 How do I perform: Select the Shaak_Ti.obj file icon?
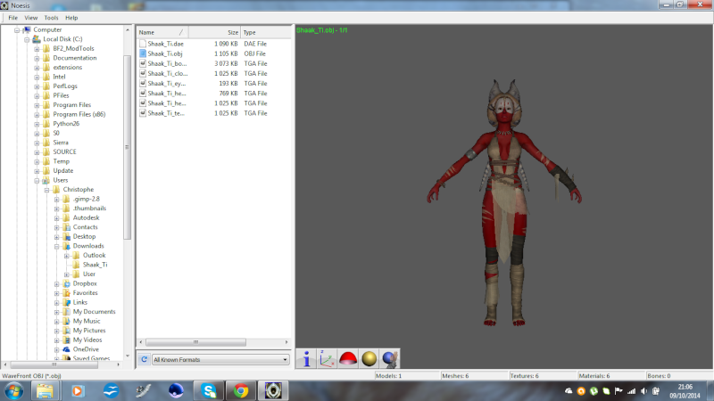pos(143,53)
